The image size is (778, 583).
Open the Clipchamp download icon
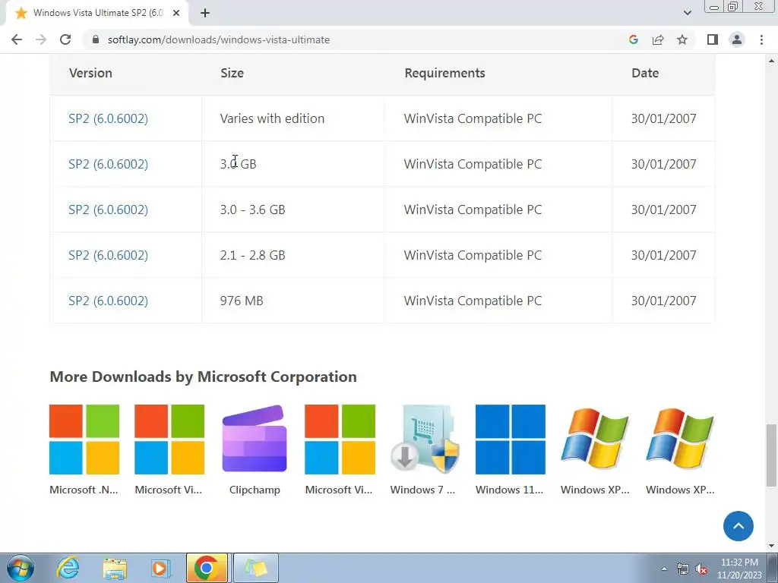[x=255, y=440]
